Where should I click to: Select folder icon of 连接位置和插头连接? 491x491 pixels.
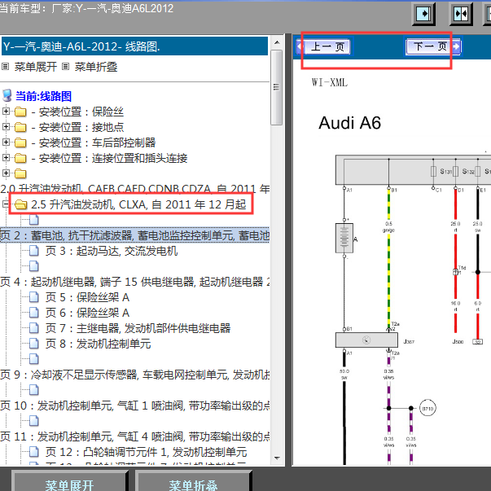(x=20, y=158)
